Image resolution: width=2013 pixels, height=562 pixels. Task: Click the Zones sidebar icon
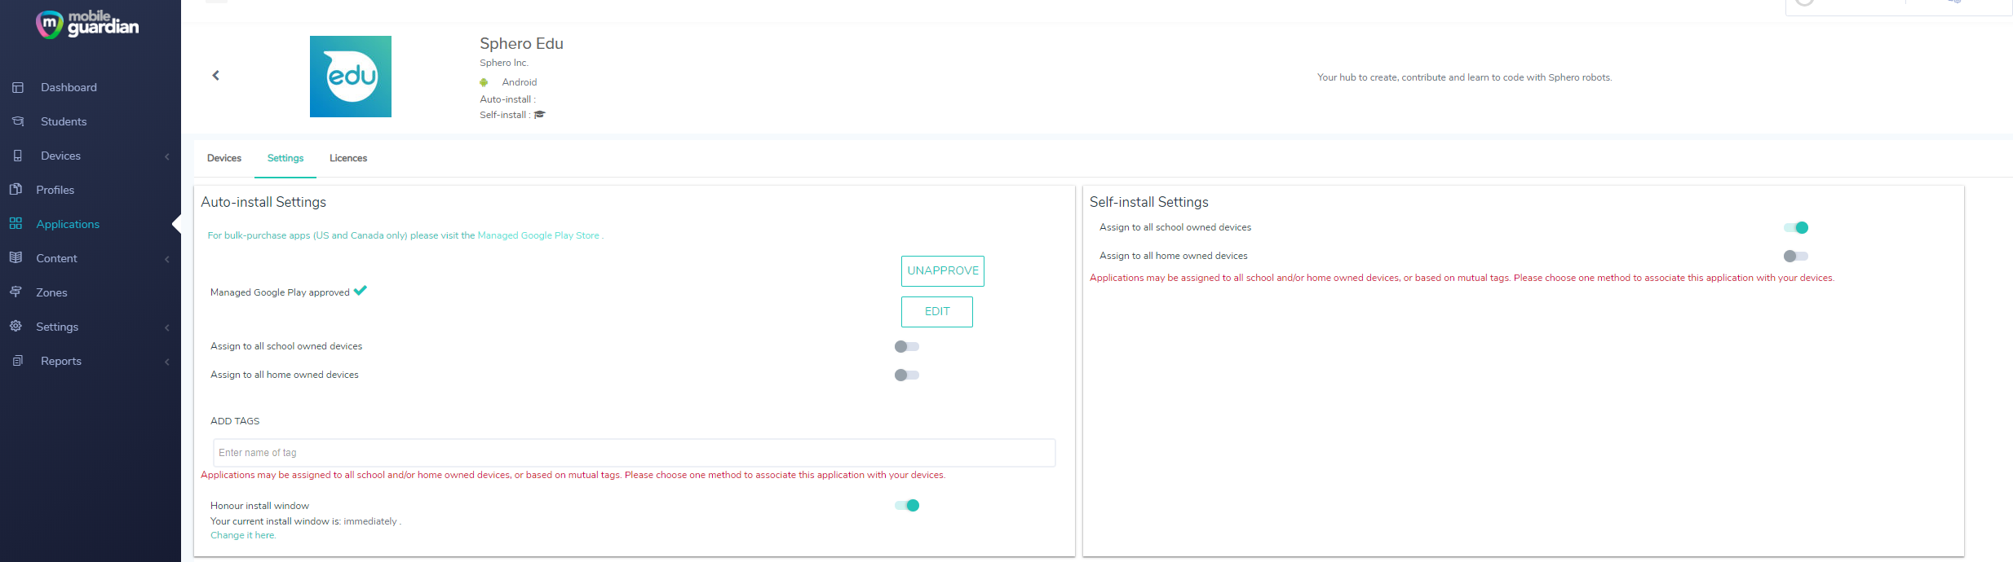[15, 292]
